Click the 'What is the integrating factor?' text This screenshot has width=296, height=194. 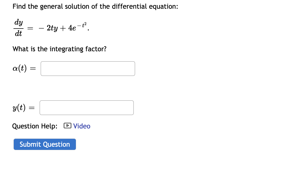pos(59,49)
